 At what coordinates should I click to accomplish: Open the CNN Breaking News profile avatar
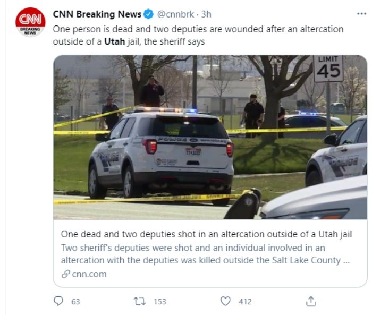click(30, 22)
